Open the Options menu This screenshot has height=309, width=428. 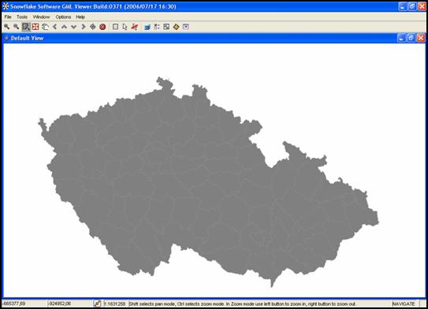coord(63,17)
